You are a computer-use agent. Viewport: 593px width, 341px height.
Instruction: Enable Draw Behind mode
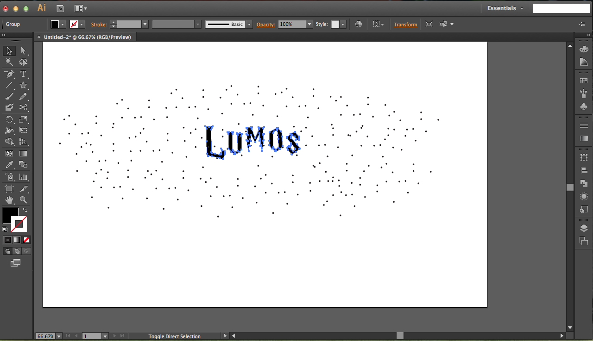tap(17, 251)
